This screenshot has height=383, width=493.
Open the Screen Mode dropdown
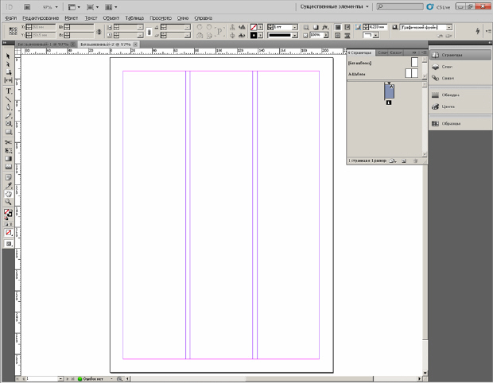(x=92, y=7)
